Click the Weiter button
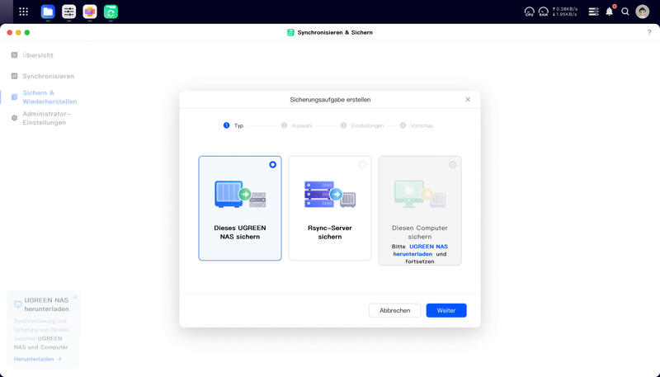The width and height of the screenshot is (660, 377). 446,310
